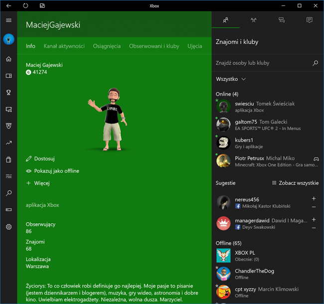Image resolution: width=324 pixels, height=304 pixels.
Task: Open the Trending arrow icon in sidebar
Action: click(8, 143)
